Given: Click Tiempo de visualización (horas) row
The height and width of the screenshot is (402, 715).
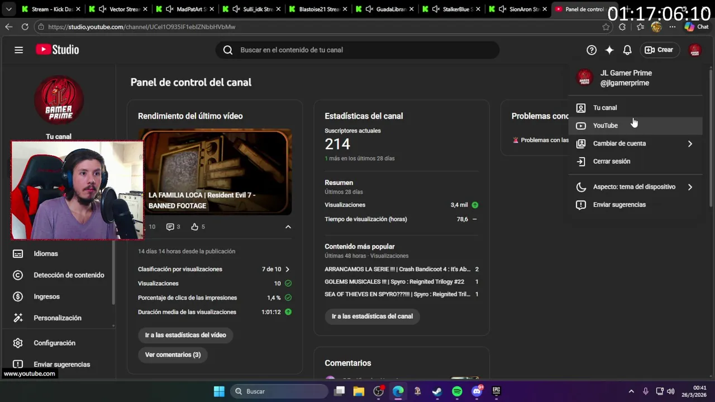Looking at the screenshot, I should [x=402, y=219].
